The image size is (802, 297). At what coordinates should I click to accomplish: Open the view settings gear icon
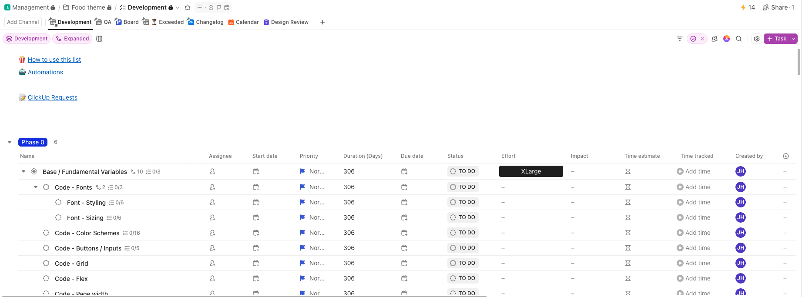[756, 39]
